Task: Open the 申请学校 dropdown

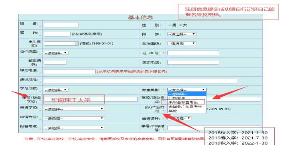Action: 74,109
